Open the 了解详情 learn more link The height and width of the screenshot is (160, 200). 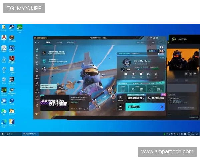pos(74,102)
